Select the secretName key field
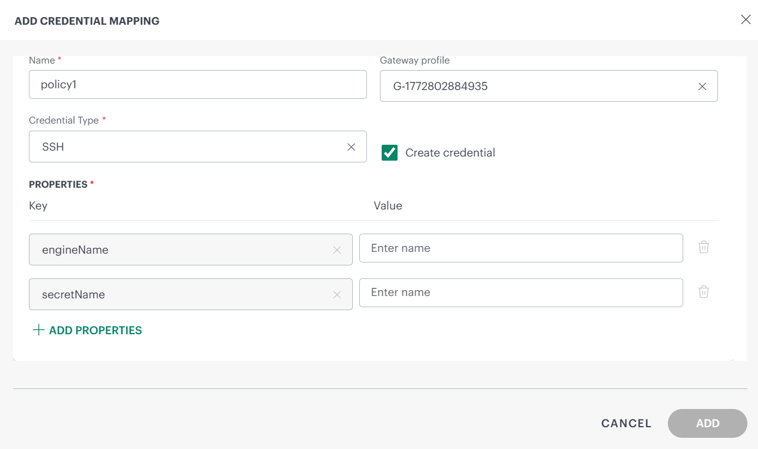 click(x=177, y=294)
